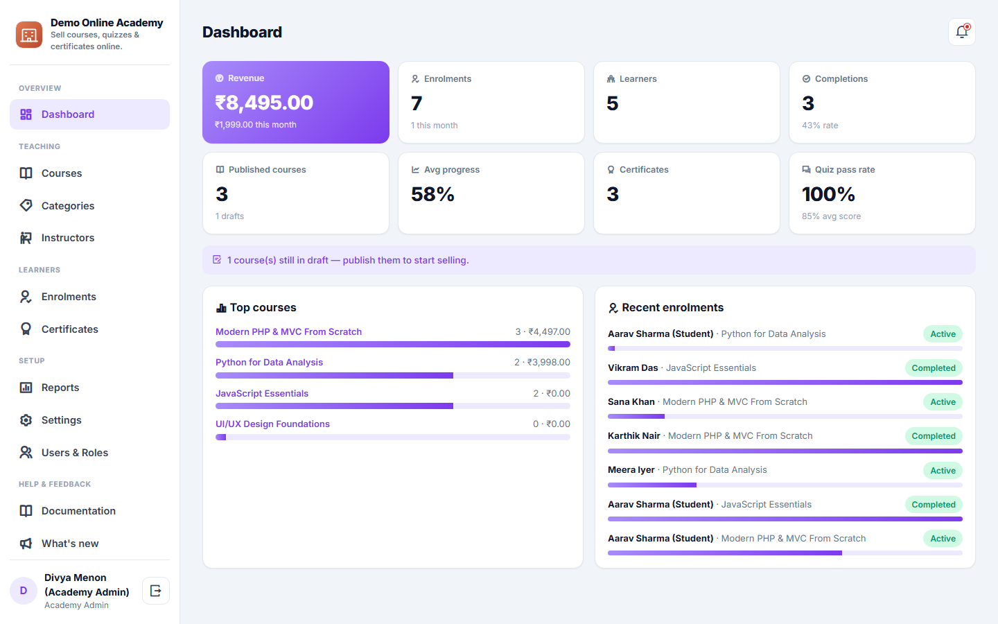Follow the UI/UX Design Foundations link
Viewport: 998px width, 624px height.
click(x=272, y=424)
